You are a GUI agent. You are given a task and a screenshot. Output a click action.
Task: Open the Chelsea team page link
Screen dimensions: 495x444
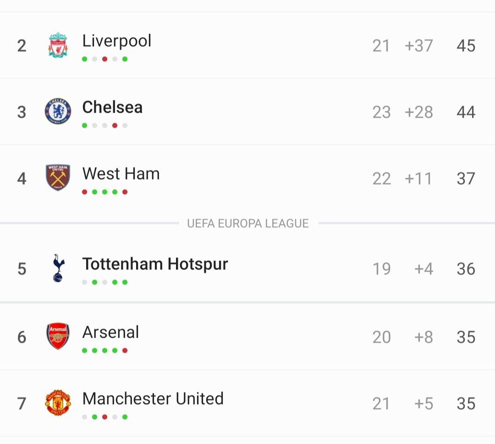coord(112,107)
